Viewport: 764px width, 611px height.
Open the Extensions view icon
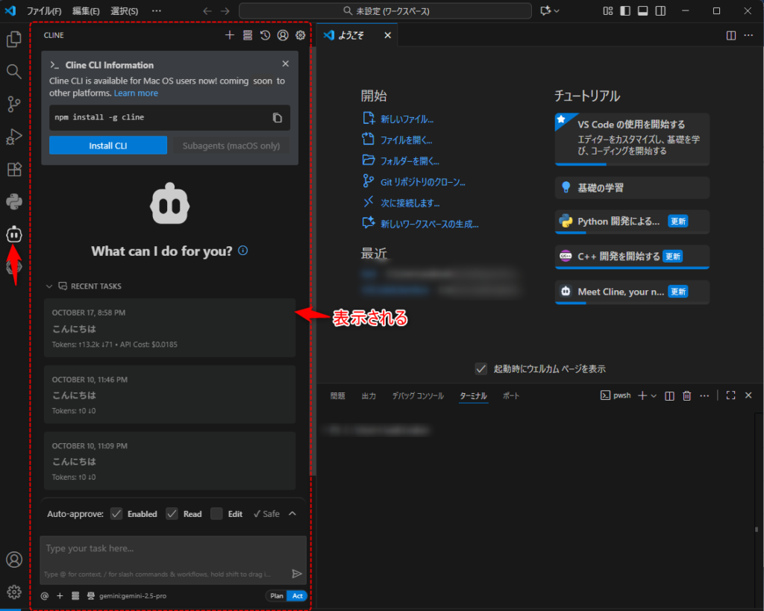13,169
